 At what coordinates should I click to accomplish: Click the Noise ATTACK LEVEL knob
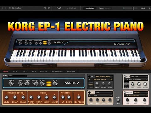pos(31,97)
